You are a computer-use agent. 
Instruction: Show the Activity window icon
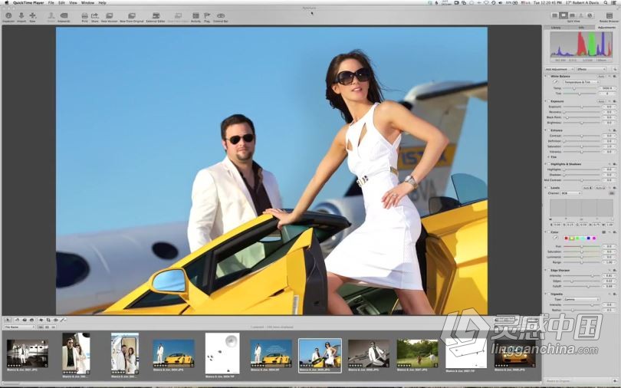tap(195, 17)
